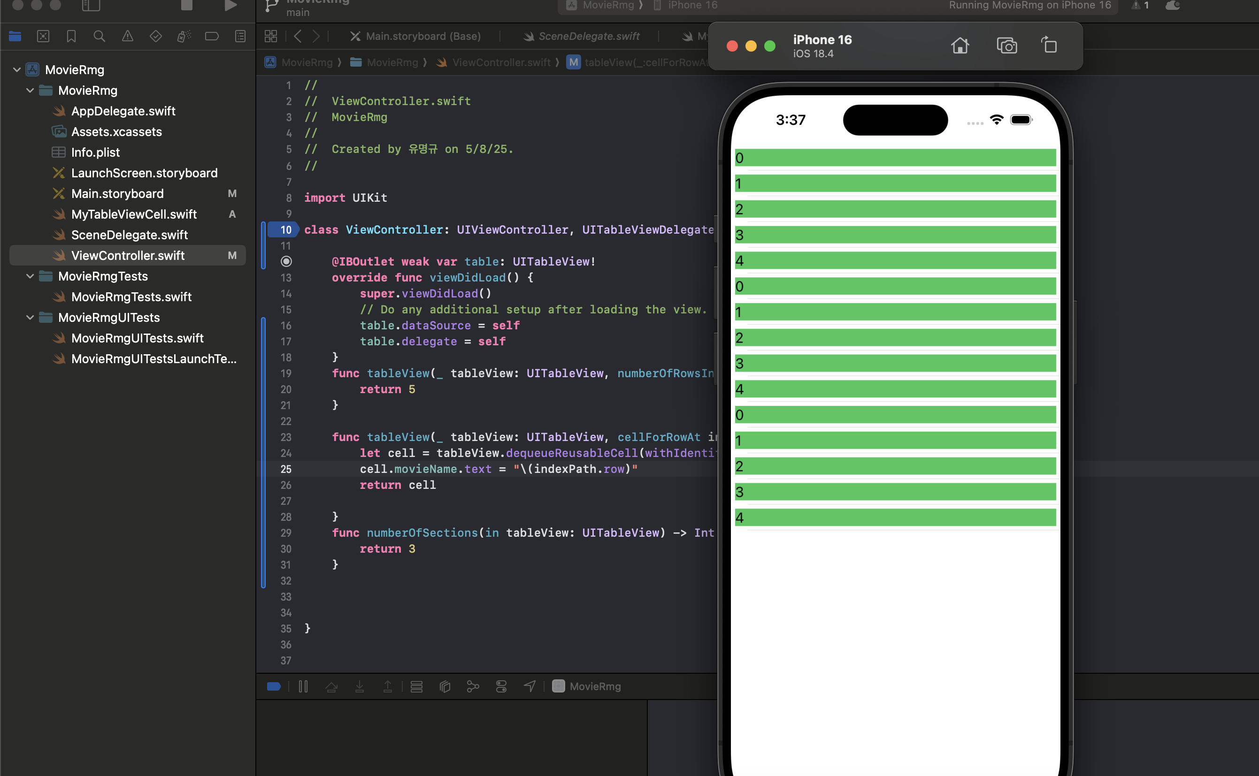Choose the iPhone 16 run destination

coord(685,5)
